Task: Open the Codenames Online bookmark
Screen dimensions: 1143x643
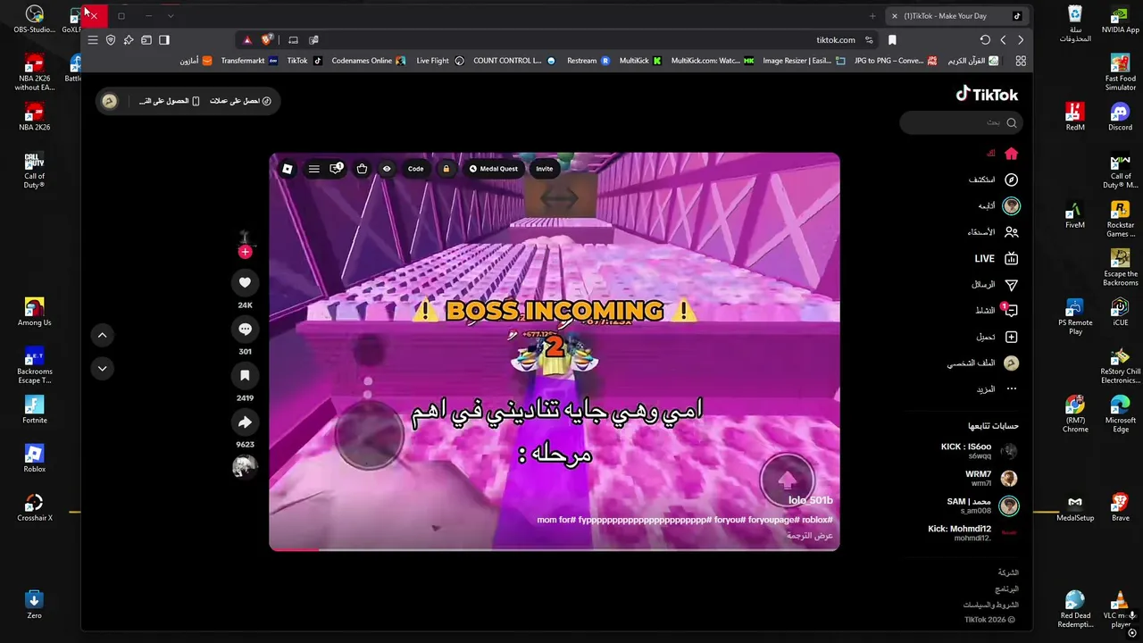Action: point(368,61)
